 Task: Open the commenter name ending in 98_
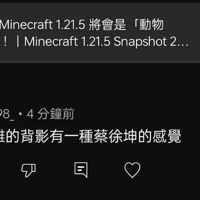7,114
